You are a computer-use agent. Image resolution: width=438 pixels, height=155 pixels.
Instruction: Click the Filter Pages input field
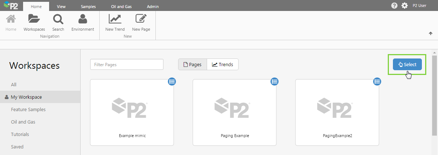(x=126, y=64)
